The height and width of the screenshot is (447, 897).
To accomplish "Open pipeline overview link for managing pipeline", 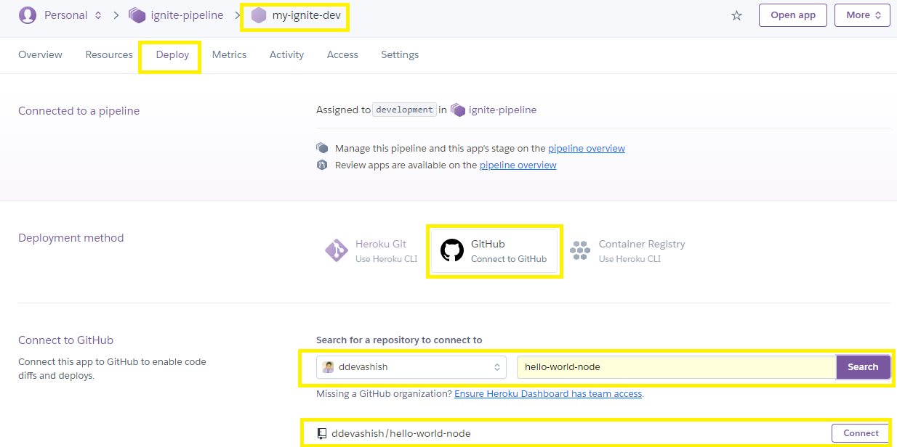I will point(587,148).
